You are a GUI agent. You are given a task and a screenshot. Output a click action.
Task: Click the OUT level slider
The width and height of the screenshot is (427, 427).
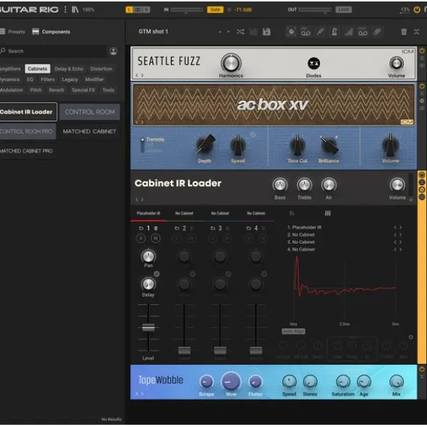click(315, 10)
